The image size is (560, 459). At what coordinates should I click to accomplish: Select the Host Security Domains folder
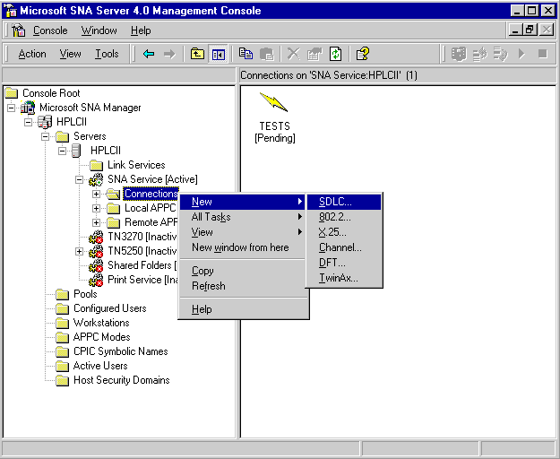tap(121, 380)
